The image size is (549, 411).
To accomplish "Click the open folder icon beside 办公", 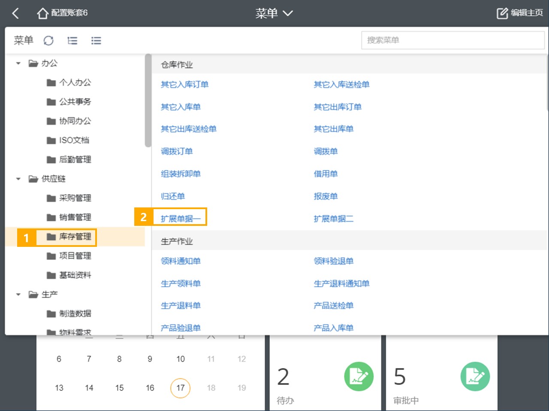I will (x=33, y=63).
